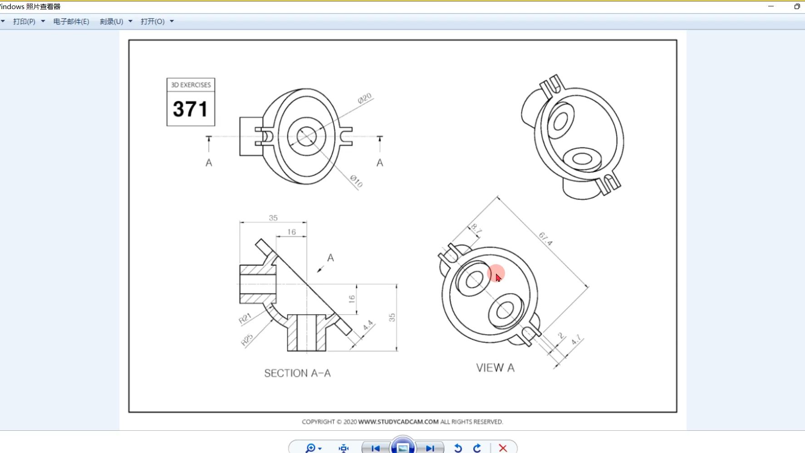805x453 pixels.
Task: Click the displayed CAD drawing image
Action: click(x=403, y=231)
